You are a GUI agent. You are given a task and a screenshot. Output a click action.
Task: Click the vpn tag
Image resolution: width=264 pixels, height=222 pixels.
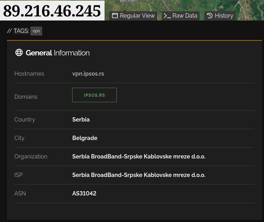(x=36, y=31)
